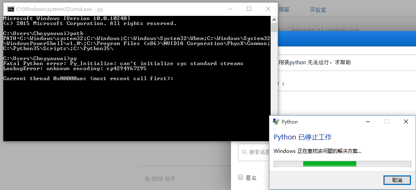Image resolution: width=416 pixels, height=190 pixels.
Task: Click the 'Current thread 0x00000aec' line
Action: pos(88,79)
